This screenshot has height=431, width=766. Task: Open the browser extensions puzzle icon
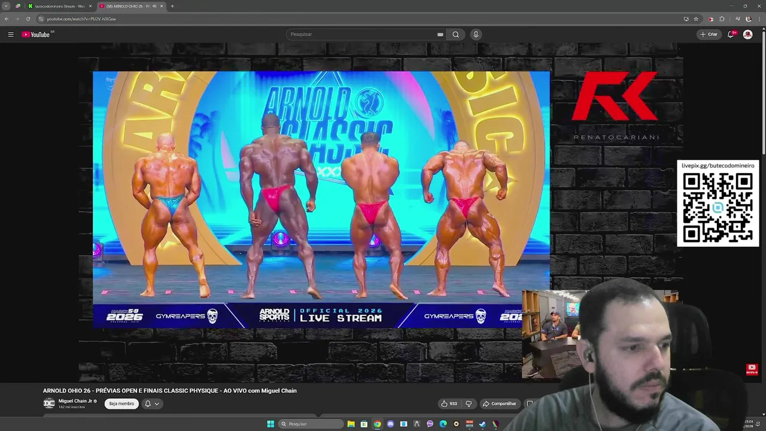pos(722,19)
